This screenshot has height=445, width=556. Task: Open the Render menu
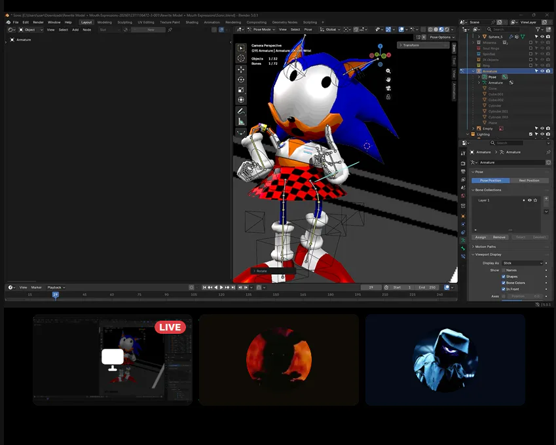(39, 22)
